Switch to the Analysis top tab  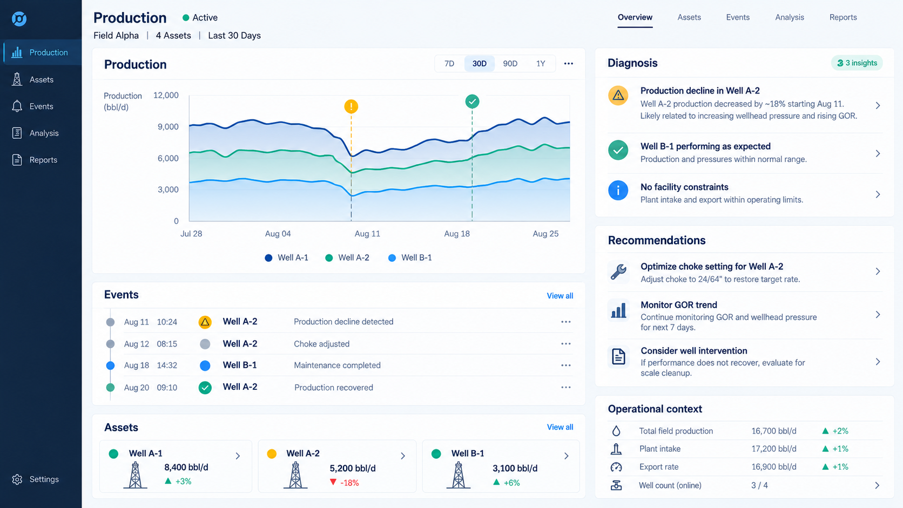pos(790,17)
